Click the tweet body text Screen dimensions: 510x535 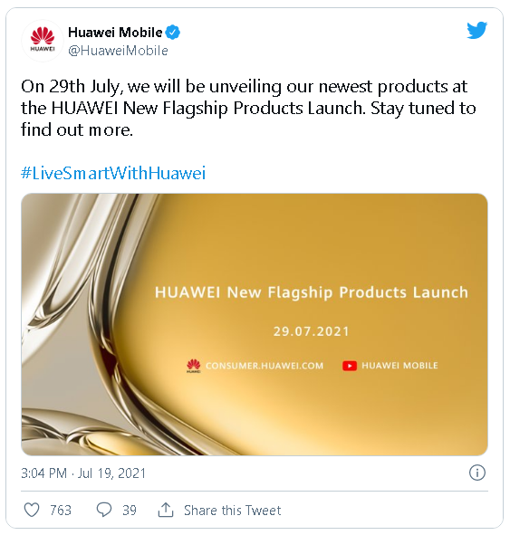(248, 108)
